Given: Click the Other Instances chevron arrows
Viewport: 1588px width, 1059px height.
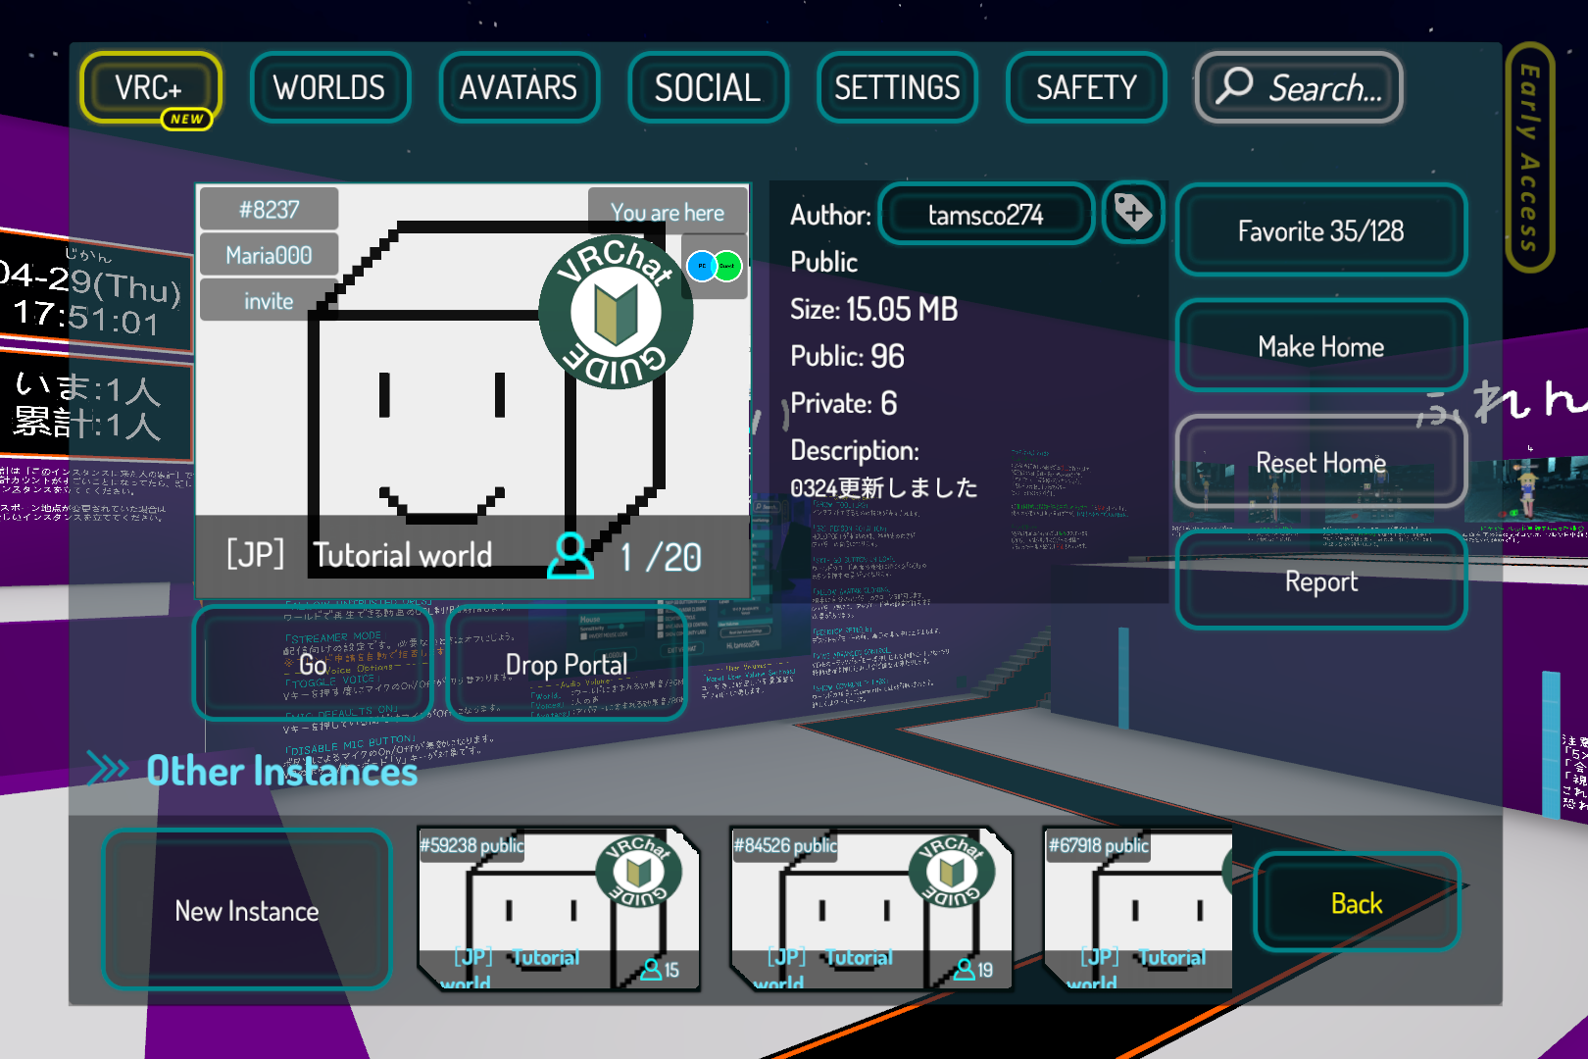Looking at the screenshot, I should (108, 769).
